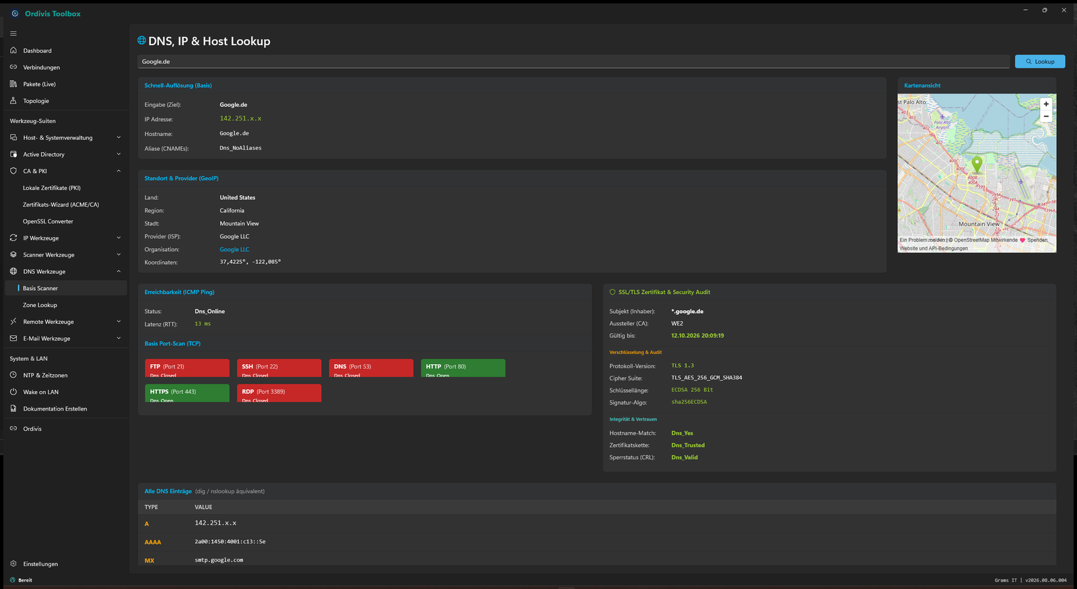Click the Remote Werkzeuge icon
The height and width of the screenshot is (589, 1077).
click(x=13, y=322)
